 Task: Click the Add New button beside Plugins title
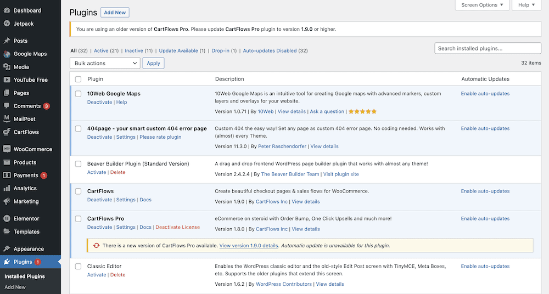click(115, 12)
